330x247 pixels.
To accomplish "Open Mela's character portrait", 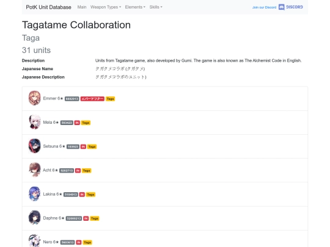I will click(x=34, y=122).
